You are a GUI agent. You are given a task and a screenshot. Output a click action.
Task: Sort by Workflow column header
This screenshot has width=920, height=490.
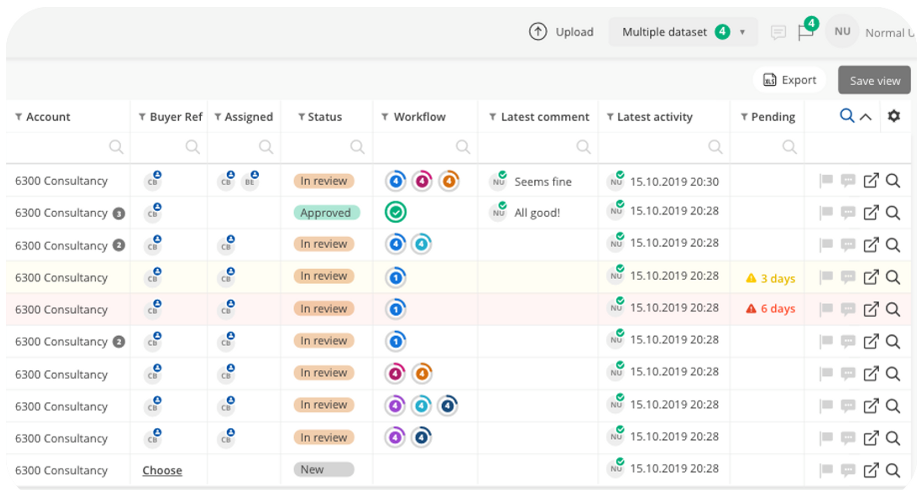pos(419,117)
